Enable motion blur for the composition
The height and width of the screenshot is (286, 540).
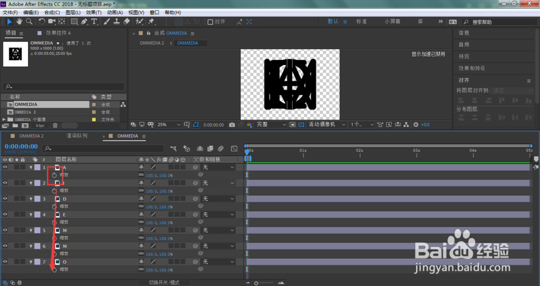pos(221,149)
